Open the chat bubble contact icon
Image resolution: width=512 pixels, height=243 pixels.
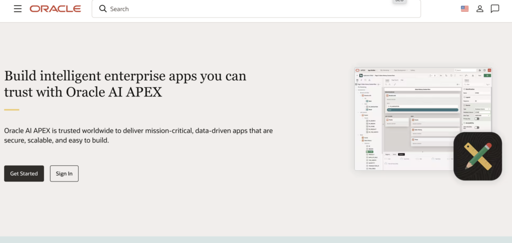coord(494,8)
